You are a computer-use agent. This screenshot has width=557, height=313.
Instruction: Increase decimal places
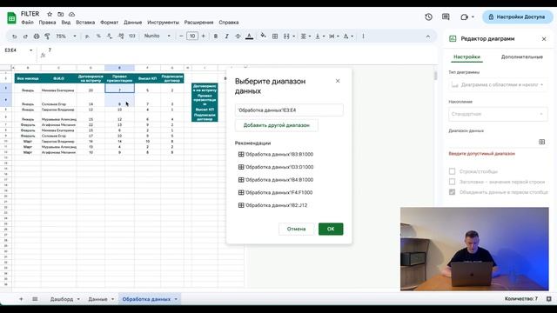click(x=121, y=37)
